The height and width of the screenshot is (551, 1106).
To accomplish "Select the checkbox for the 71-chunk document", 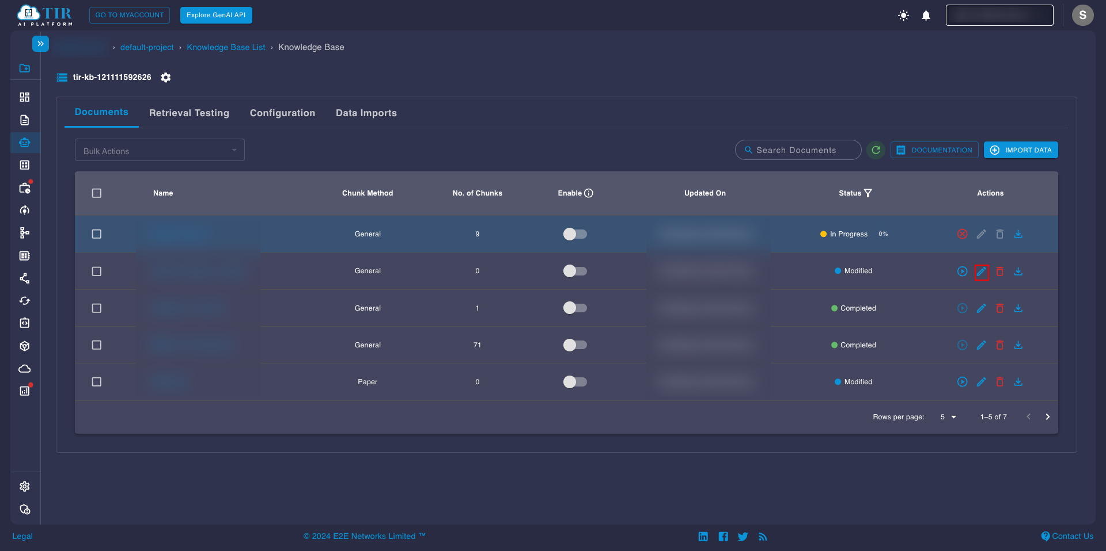I will click(x=97, y=345).
